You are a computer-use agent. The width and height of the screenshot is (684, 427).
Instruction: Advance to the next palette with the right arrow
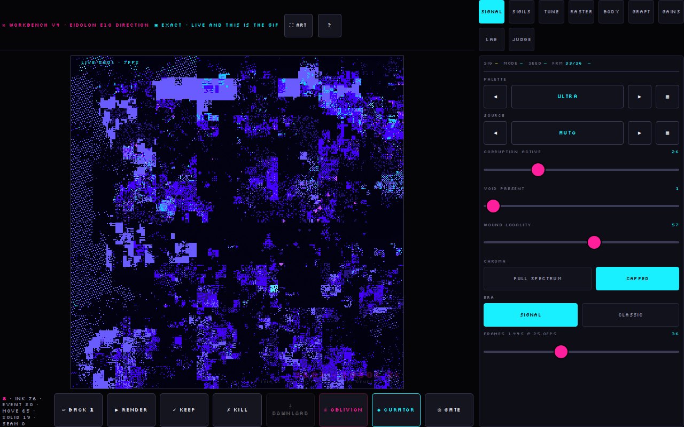[640, 97]
